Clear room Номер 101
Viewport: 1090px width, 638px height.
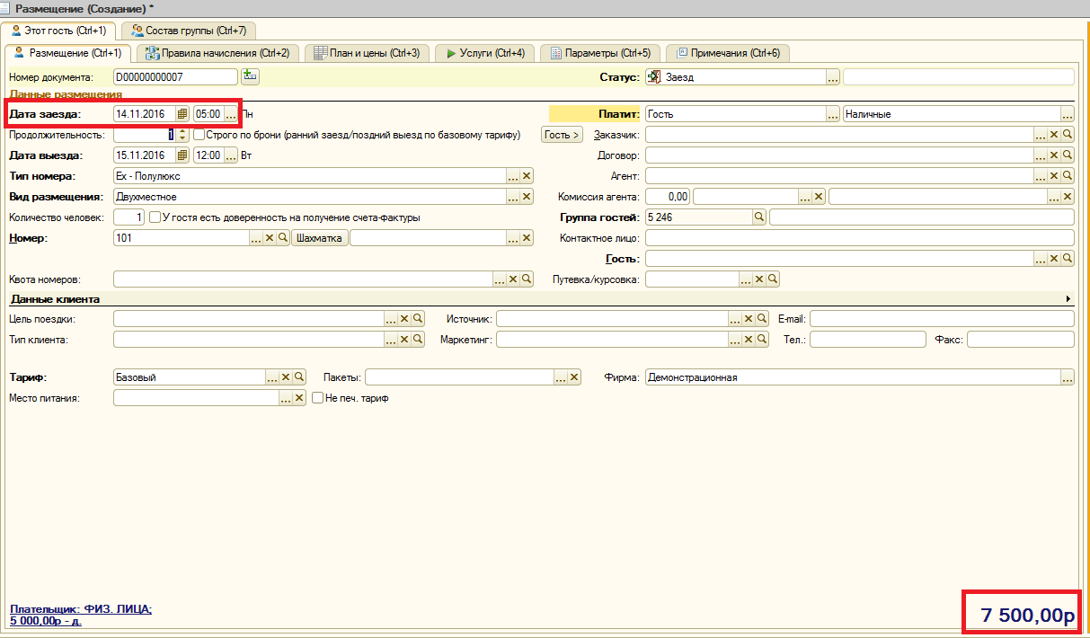coord(269,238)
